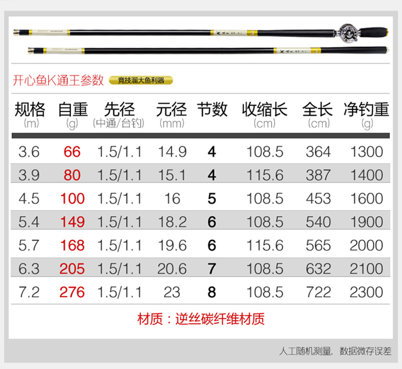Click the 收缩长 column header
The image size is (402, 369).
click(x=265, y=109)
